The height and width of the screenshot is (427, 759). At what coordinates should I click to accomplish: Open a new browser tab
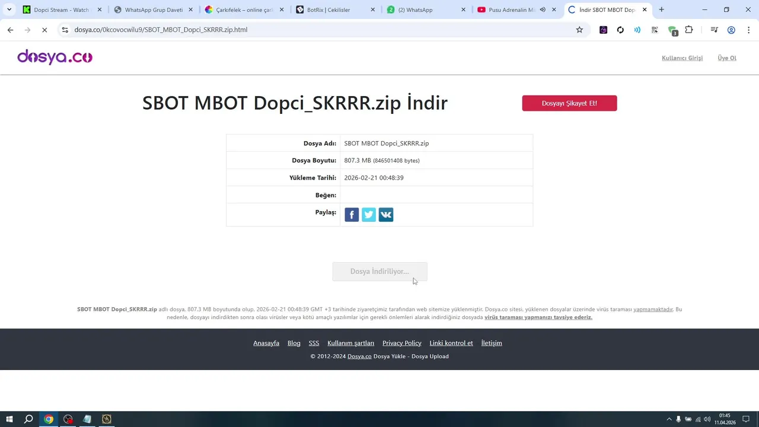coord(661,9)
